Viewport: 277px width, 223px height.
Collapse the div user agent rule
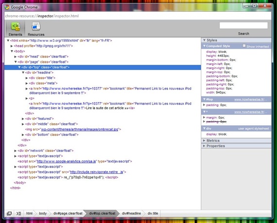tap(204, 129)
